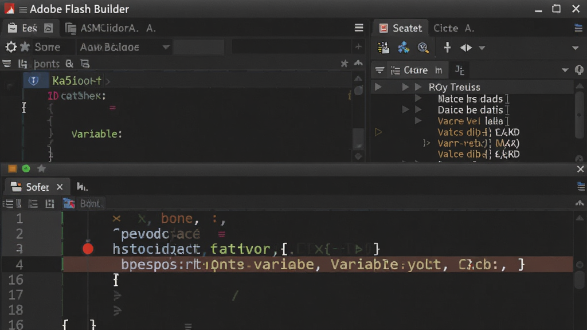
Task: Click the shield icon beside Ka5ioott
Action: pos(34,80)
